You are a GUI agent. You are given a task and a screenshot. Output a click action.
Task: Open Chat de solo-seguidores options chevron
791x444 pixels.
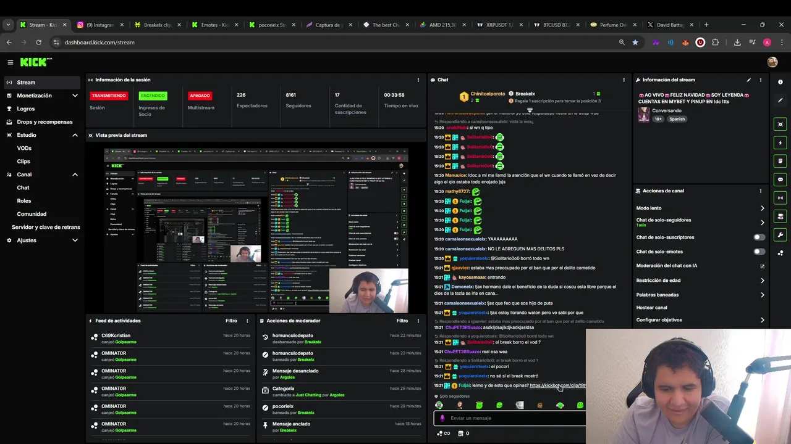coord(762,223)
